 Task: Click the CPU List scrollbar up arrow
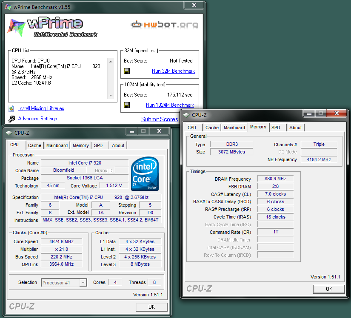point(111,62)
